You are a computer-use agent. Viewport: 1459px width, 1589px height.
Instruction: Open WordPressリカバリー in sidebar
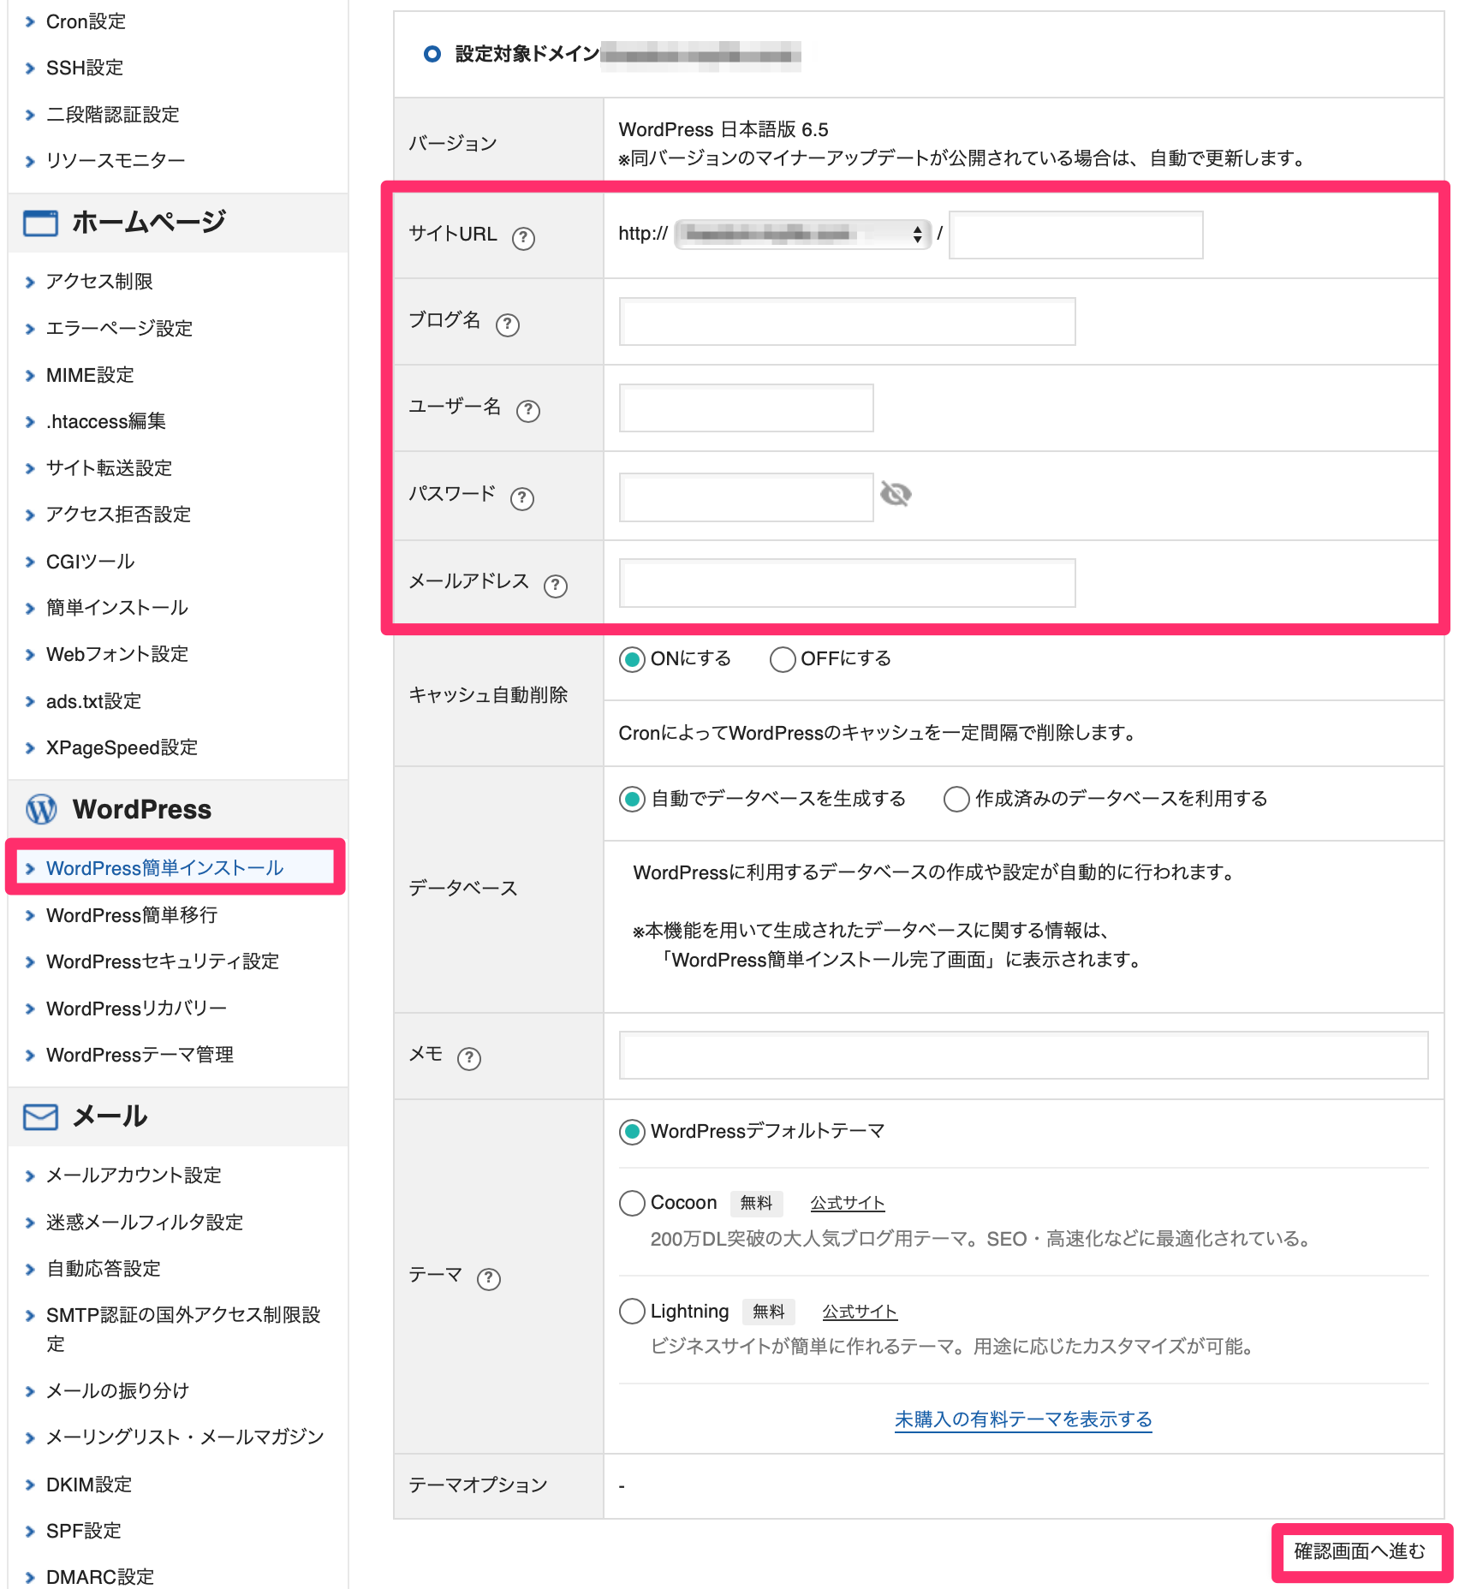coord(136,1009)
